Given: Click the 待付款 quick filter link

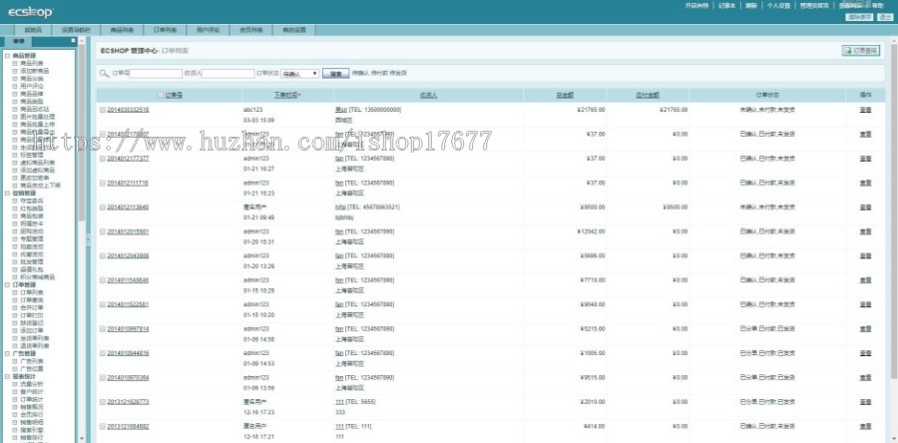Looking at the screenshot, I should pos(379,73).
